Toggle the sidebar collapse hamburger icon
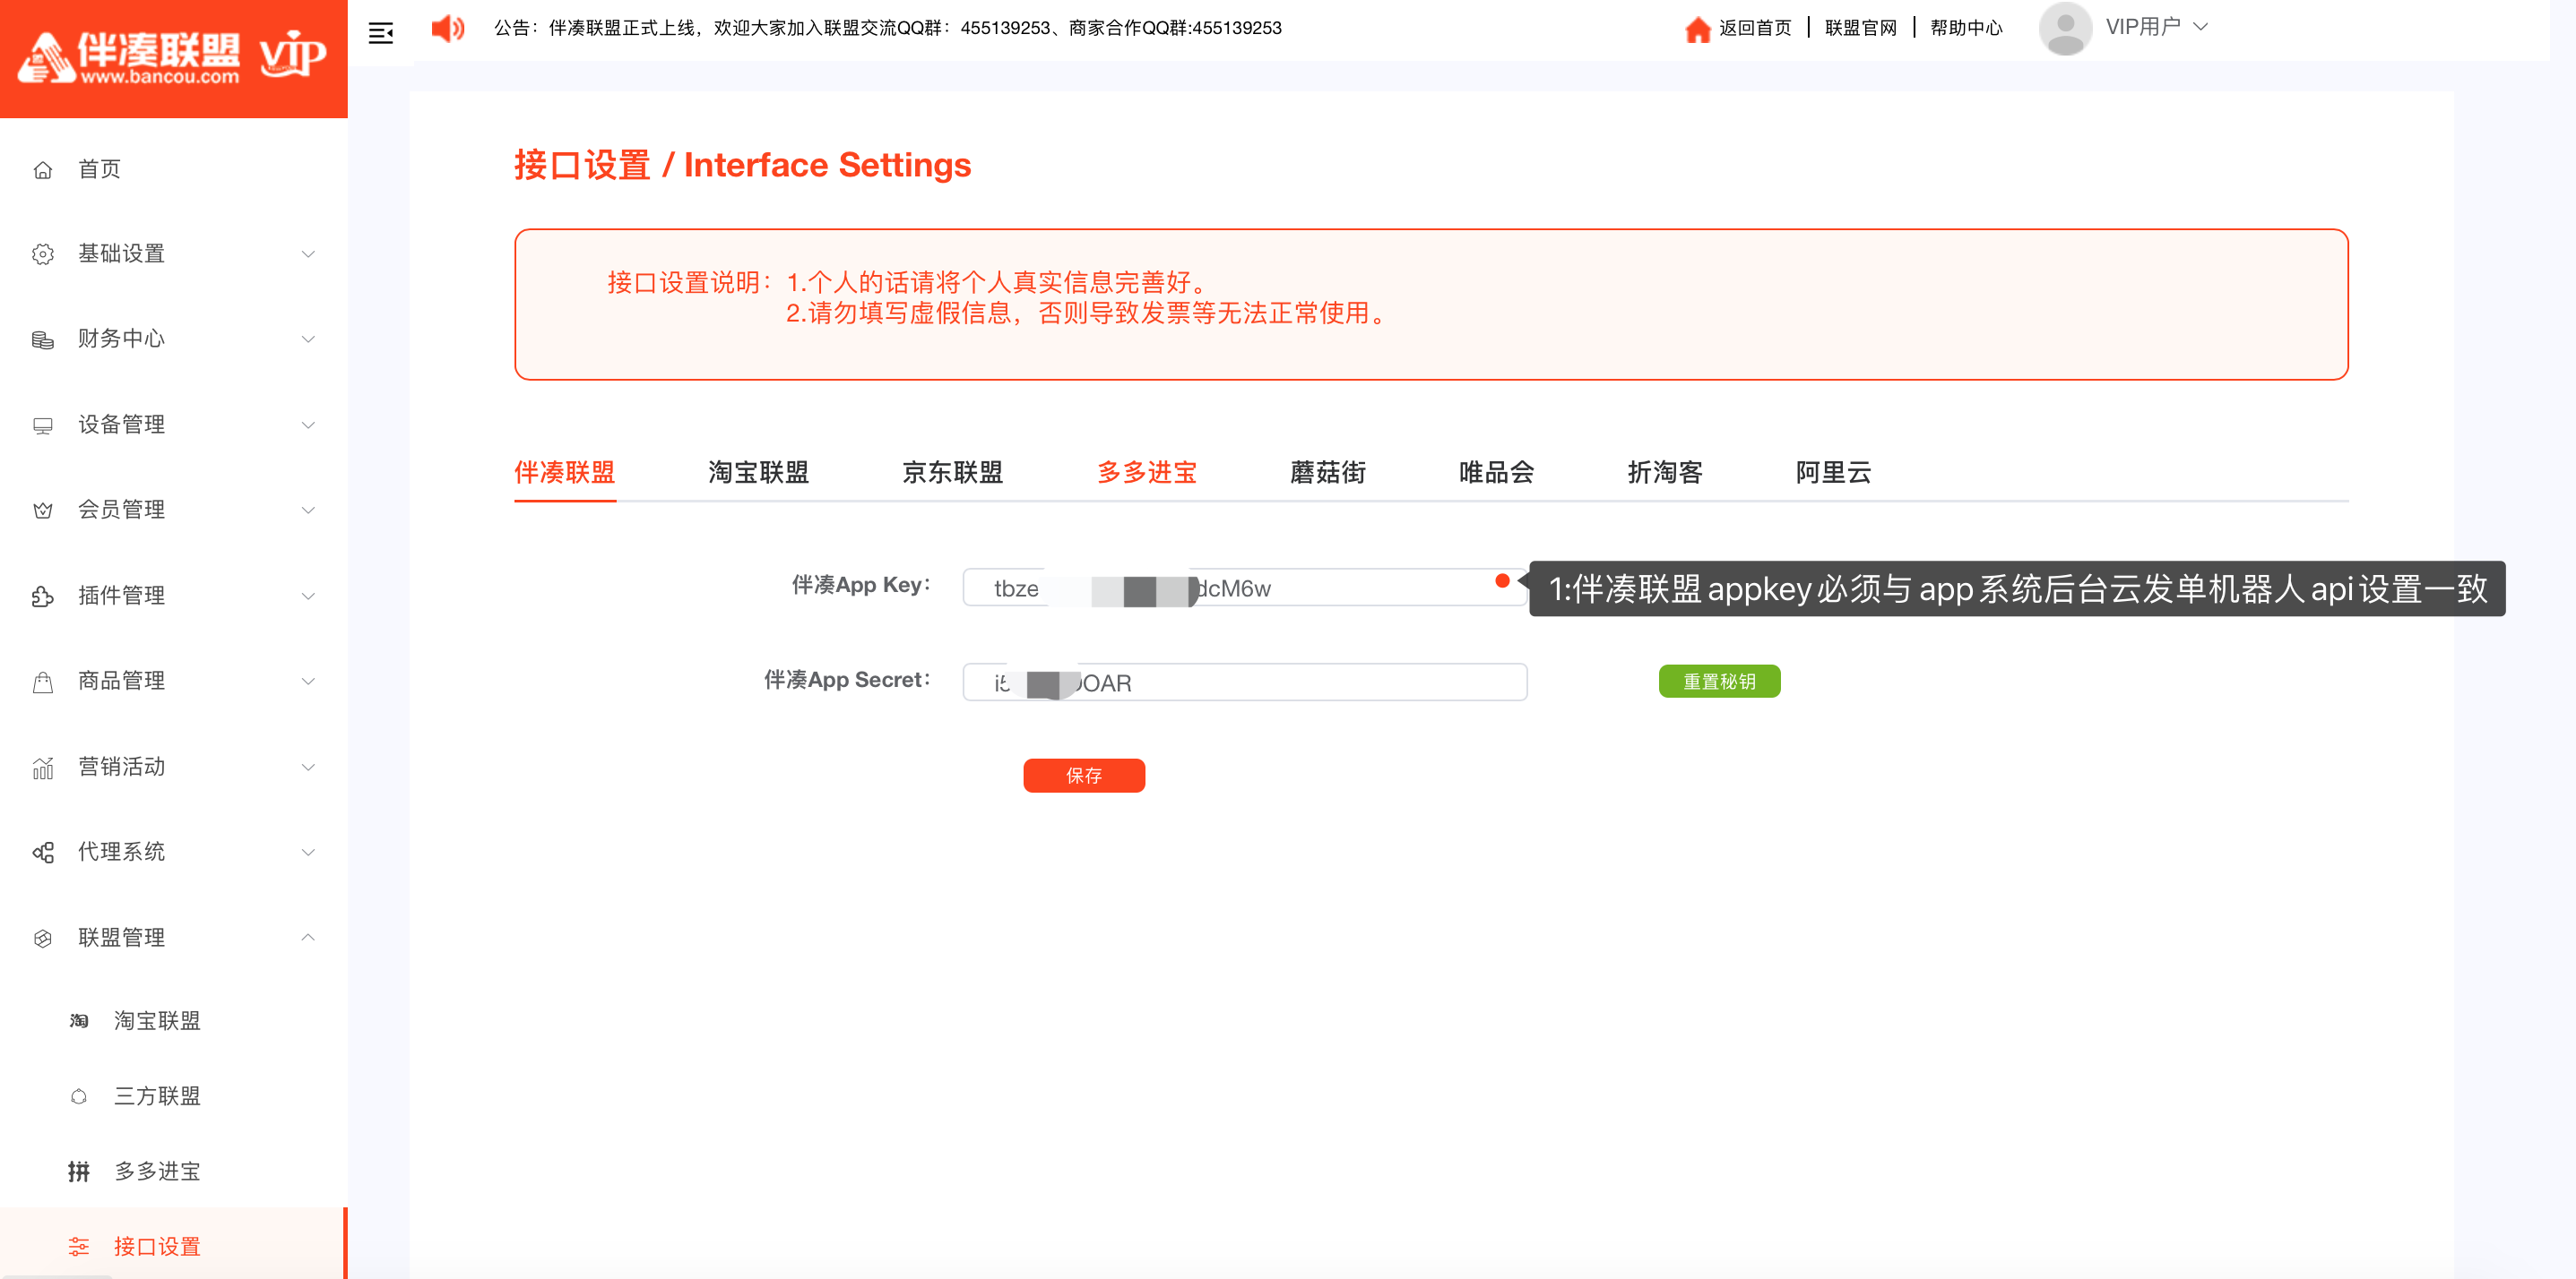 point(381,33)
